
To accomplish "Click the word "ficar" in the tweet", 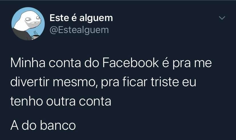I will [135, 82].
